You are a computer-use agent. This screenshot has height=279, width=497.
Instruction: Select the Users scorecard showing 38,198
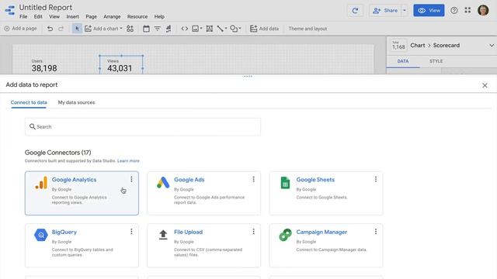44,65
